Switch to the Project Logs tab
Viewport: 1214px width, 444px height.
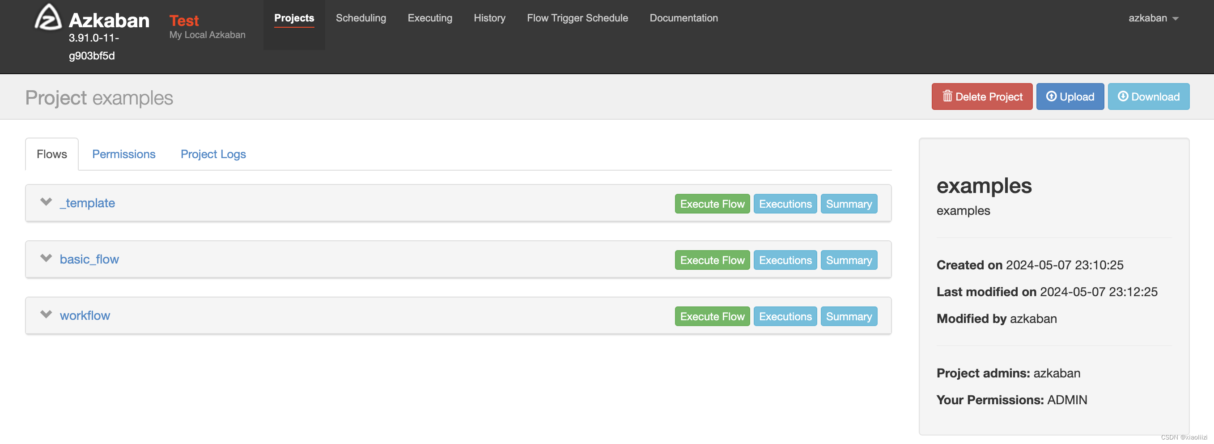[213, 155]
